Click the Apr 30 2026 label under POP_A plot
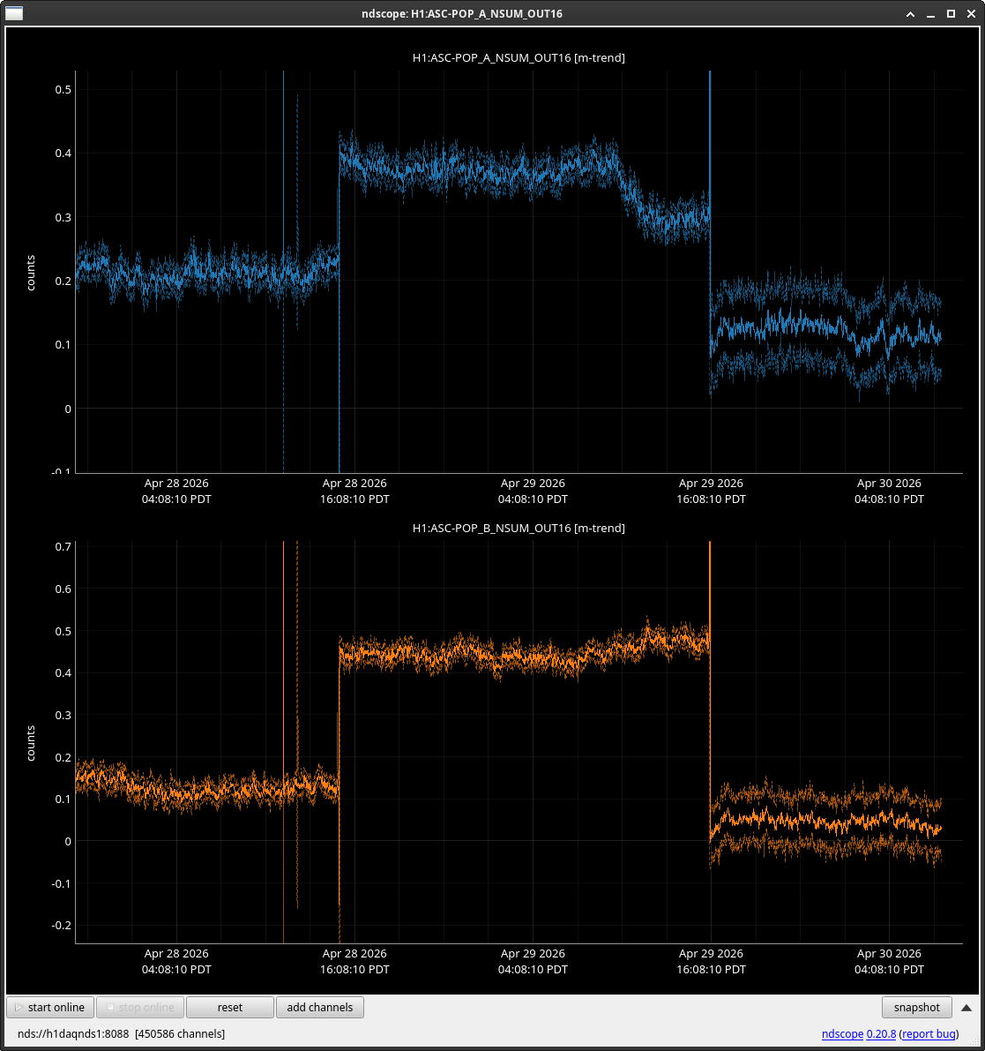Image resolution: width=985 pixels, height=1051 pixels. pos(889,484)
